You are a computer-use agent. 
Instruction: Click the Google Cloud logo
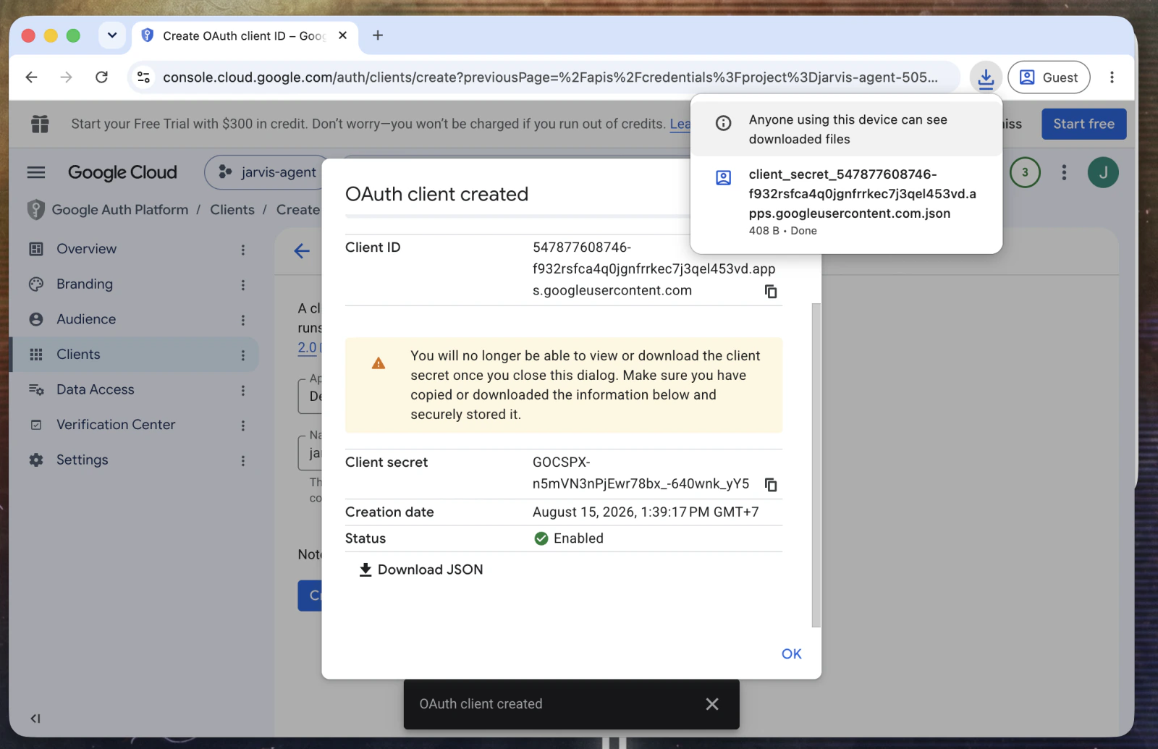tap(122, 172)
